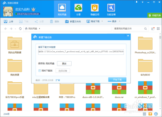Expand the 离线下载 dropdown arrow

coord(102,21)
